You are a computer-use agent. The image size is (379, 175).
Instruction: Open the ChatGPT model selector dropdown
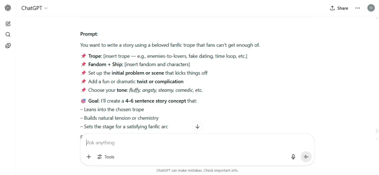(x=34, y=8)
